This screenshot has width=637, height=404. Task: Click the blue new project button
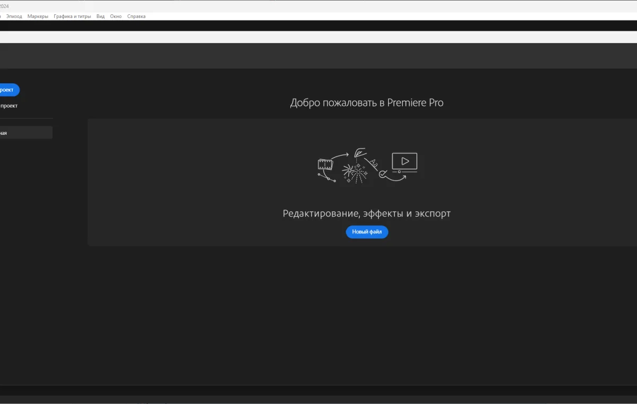point(8,90)
